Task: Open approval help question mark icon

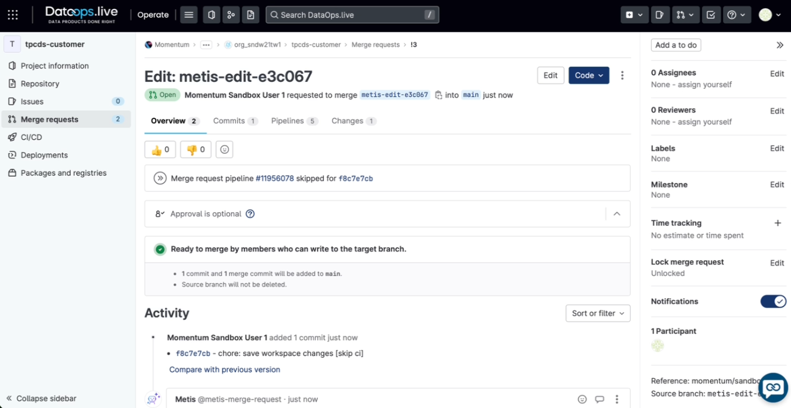Action: [x=250, y=214]
